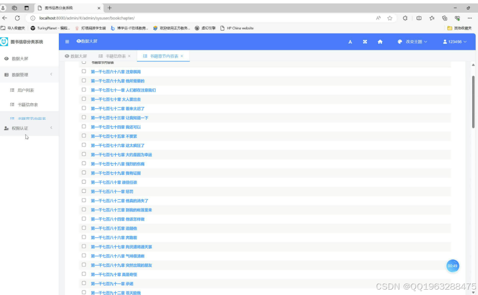Open chapter link 第一千七百八十三章 到我的帐篷里来
Image resolution: width=478 pixels, height=295 pixels.
pos(122,210)
